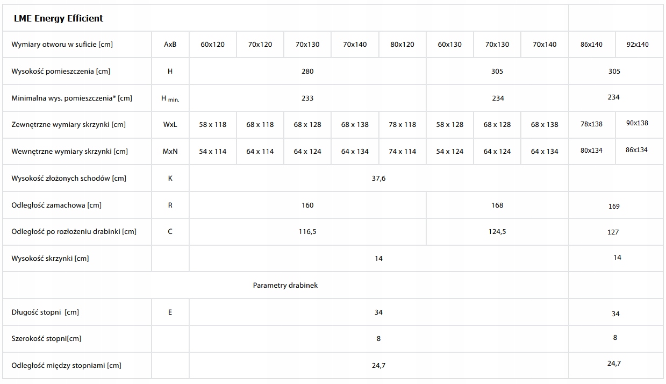Select the 'MxN' symbol cell
Image resolution: width=666 pixels, height=384 pixels.
pyautogui.click(x=170, y=151)
